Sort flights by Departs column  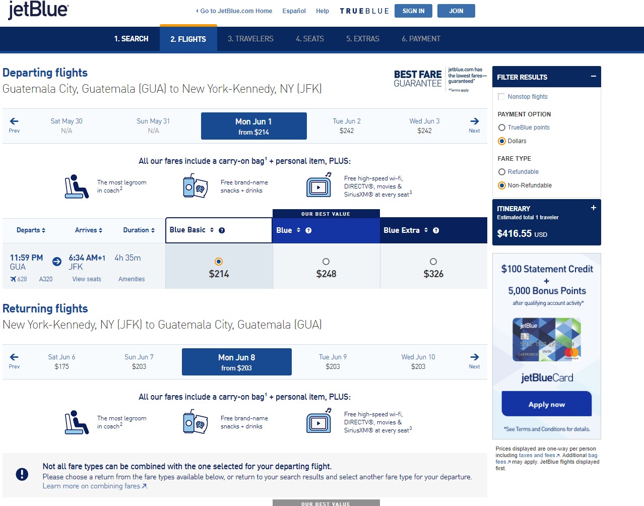coord(31,230)
